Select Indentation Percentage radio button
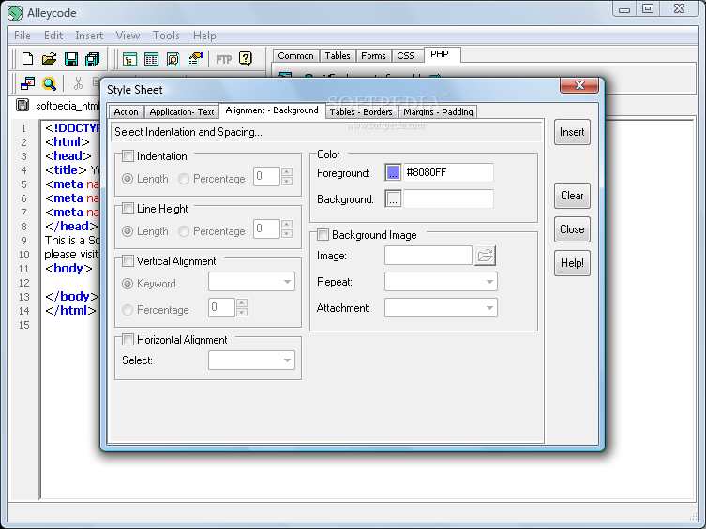The height and width of the screenshot is (529, 706). pyautogui.click(x=183, y=179)
